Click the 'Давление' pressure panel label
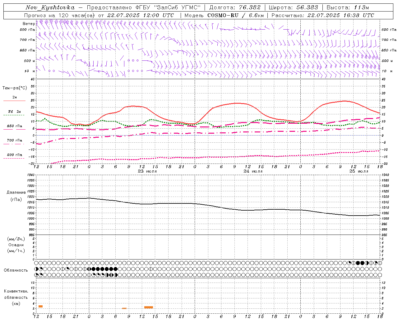This screenshot has height=319, width=398. click(16, 193)
